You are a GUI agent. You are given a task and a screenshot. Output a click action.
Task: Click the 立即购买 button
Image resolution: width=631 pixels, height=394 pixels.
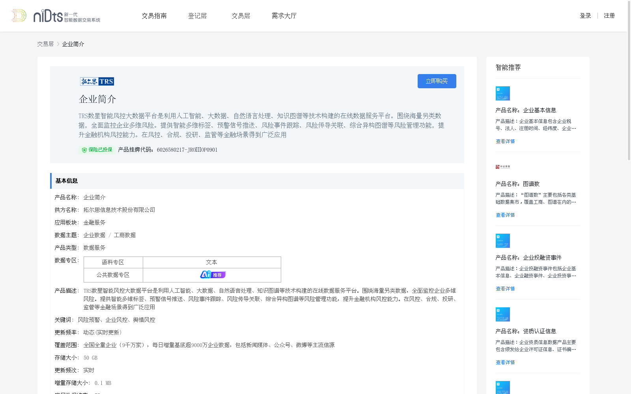437,81
